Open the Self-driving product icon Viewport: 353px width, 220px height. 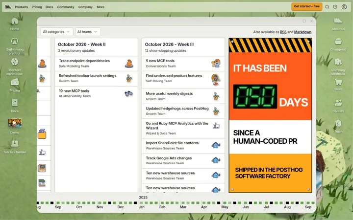[15, 46]
